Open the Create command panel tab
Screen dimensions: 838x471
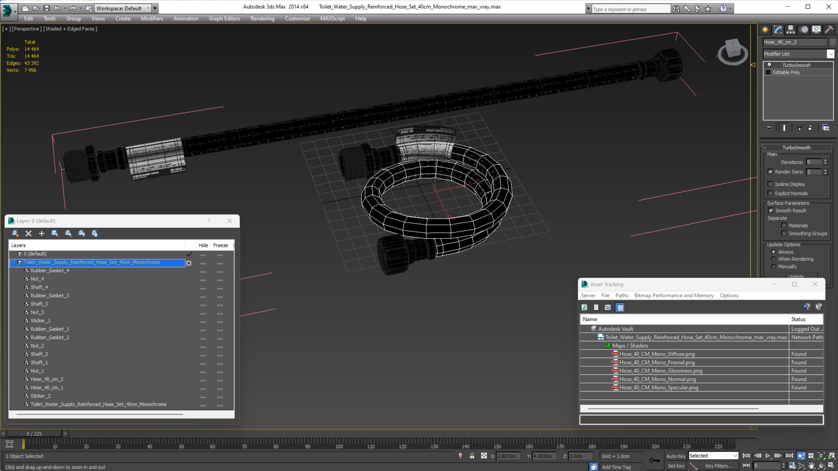tap(765, 30)
